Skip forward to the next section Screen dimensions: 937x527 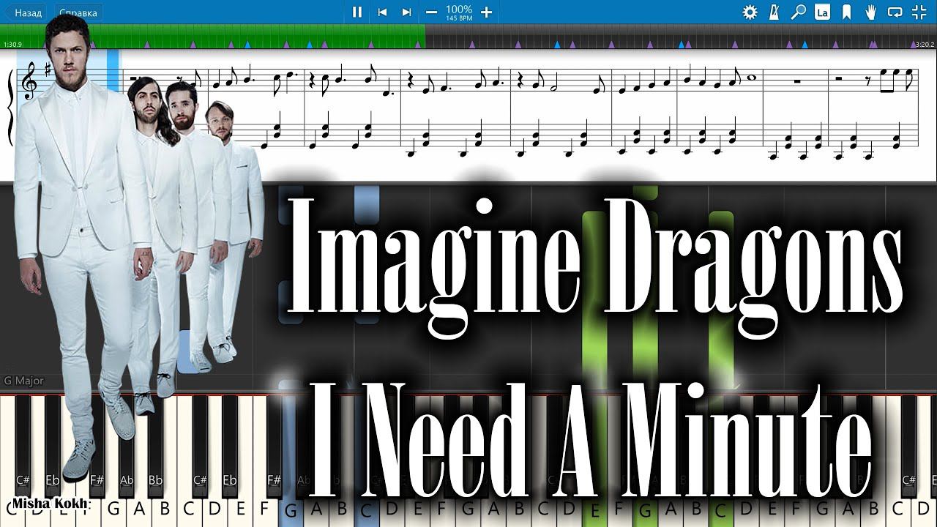[406, 12]
